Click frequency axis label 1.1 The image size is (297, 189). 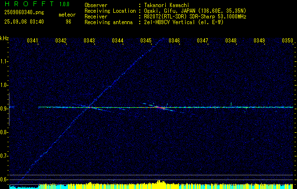point(4,61)
